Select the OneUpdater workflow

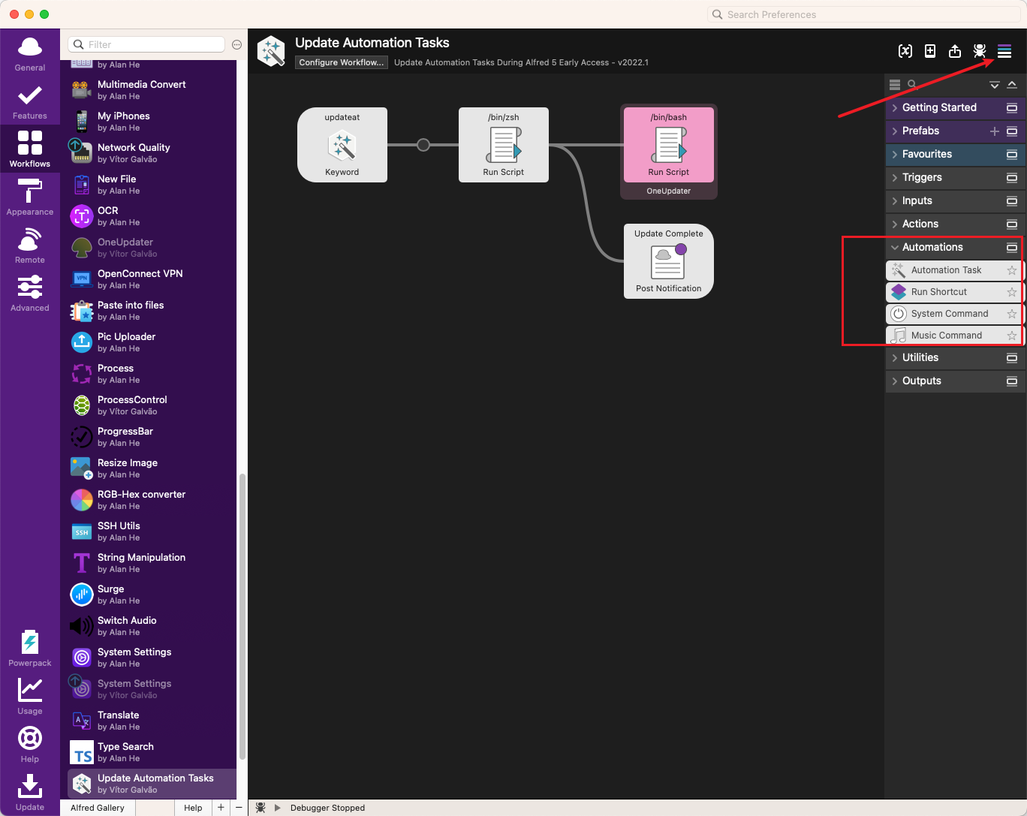point(152,248)
